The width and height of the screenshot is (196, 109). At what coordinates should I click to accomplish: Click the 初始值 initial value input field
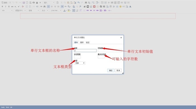110,50
